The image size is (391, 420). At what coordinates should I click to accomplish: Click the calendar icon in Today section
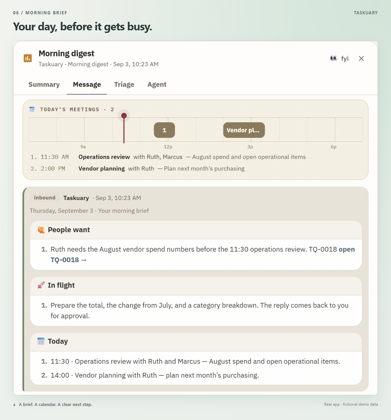click(41, 341)
